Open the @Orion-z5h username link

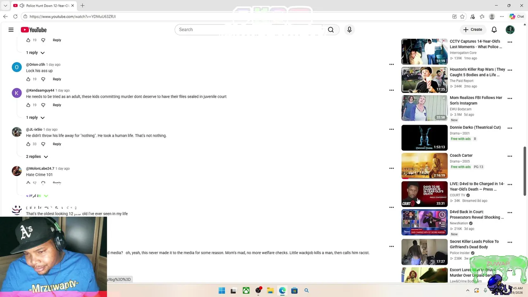click(x=35, y=64)
